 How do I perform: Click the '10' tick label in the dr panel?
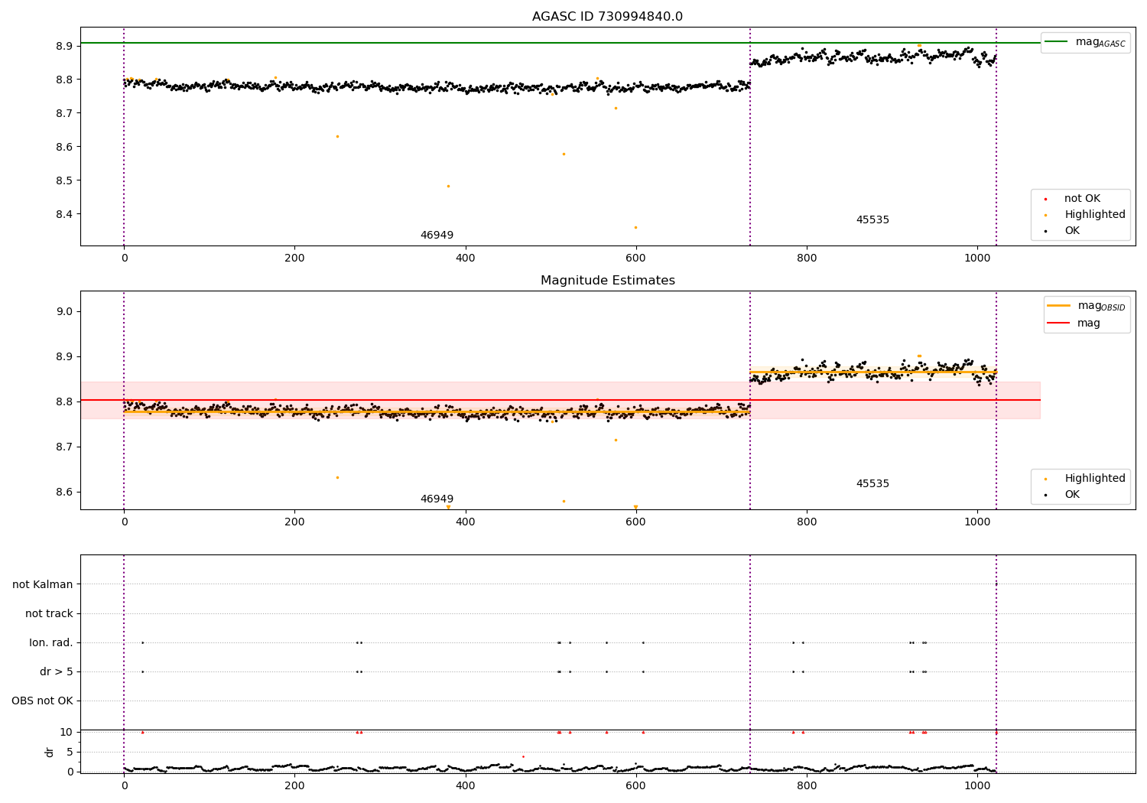[67, 733]
